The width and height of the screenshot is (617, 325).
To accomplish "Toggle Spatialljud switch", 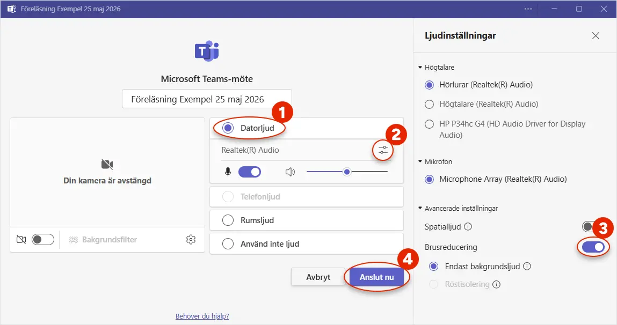I will 589,226.
